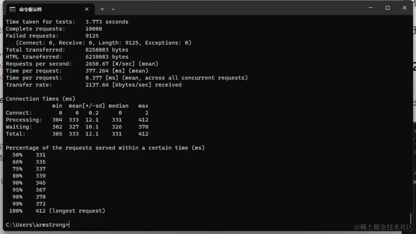Click the 90% percentile row
This screenshot has width=416, height=234.
tap(29, 183)
